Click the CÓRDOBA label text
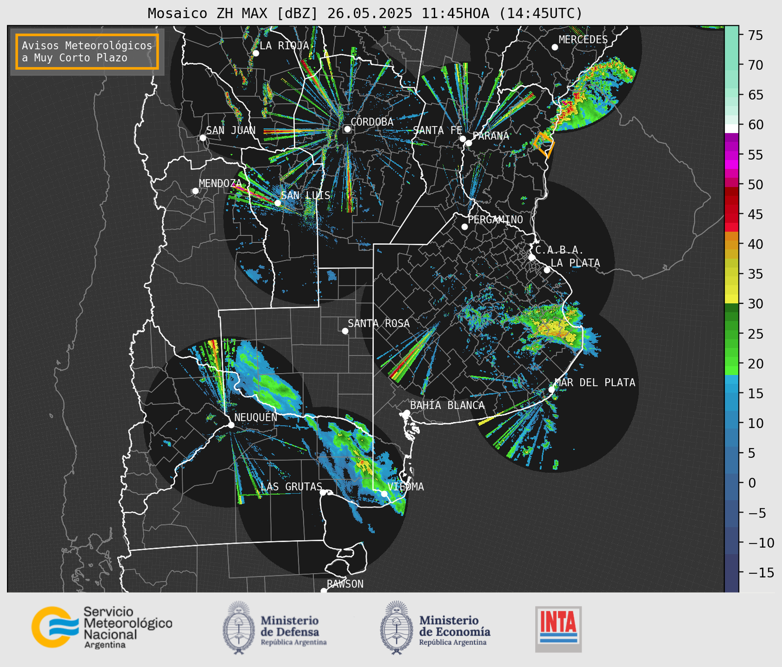 [x=372, y=122]
